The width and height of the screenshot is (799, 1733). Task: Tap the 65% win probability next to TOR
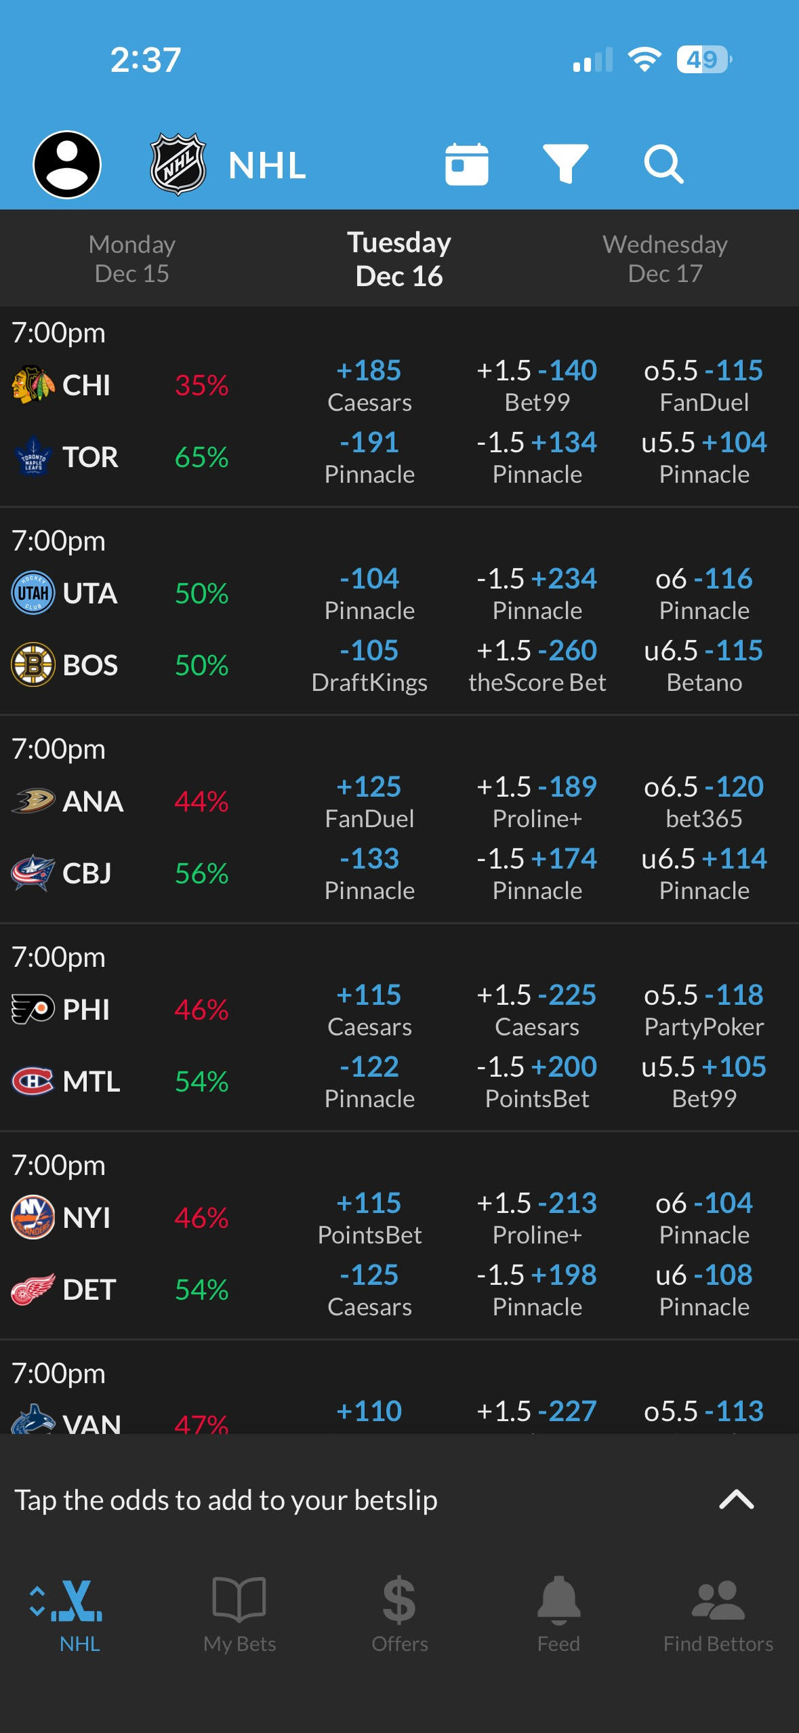click(x=201, y=457)
